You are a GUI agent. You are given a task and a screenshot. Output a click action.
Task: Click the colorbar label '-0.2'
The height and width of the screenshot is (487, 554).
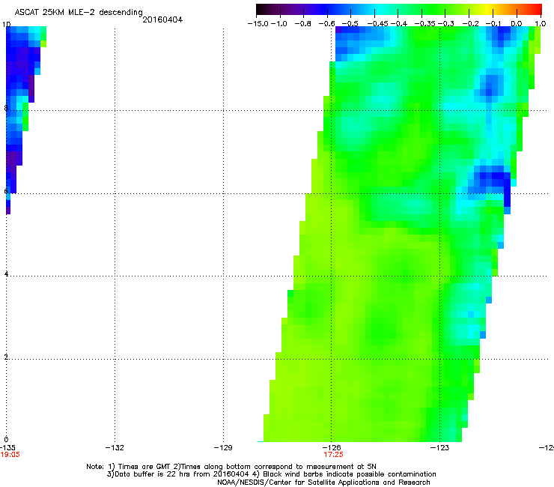tap(470, 24)
